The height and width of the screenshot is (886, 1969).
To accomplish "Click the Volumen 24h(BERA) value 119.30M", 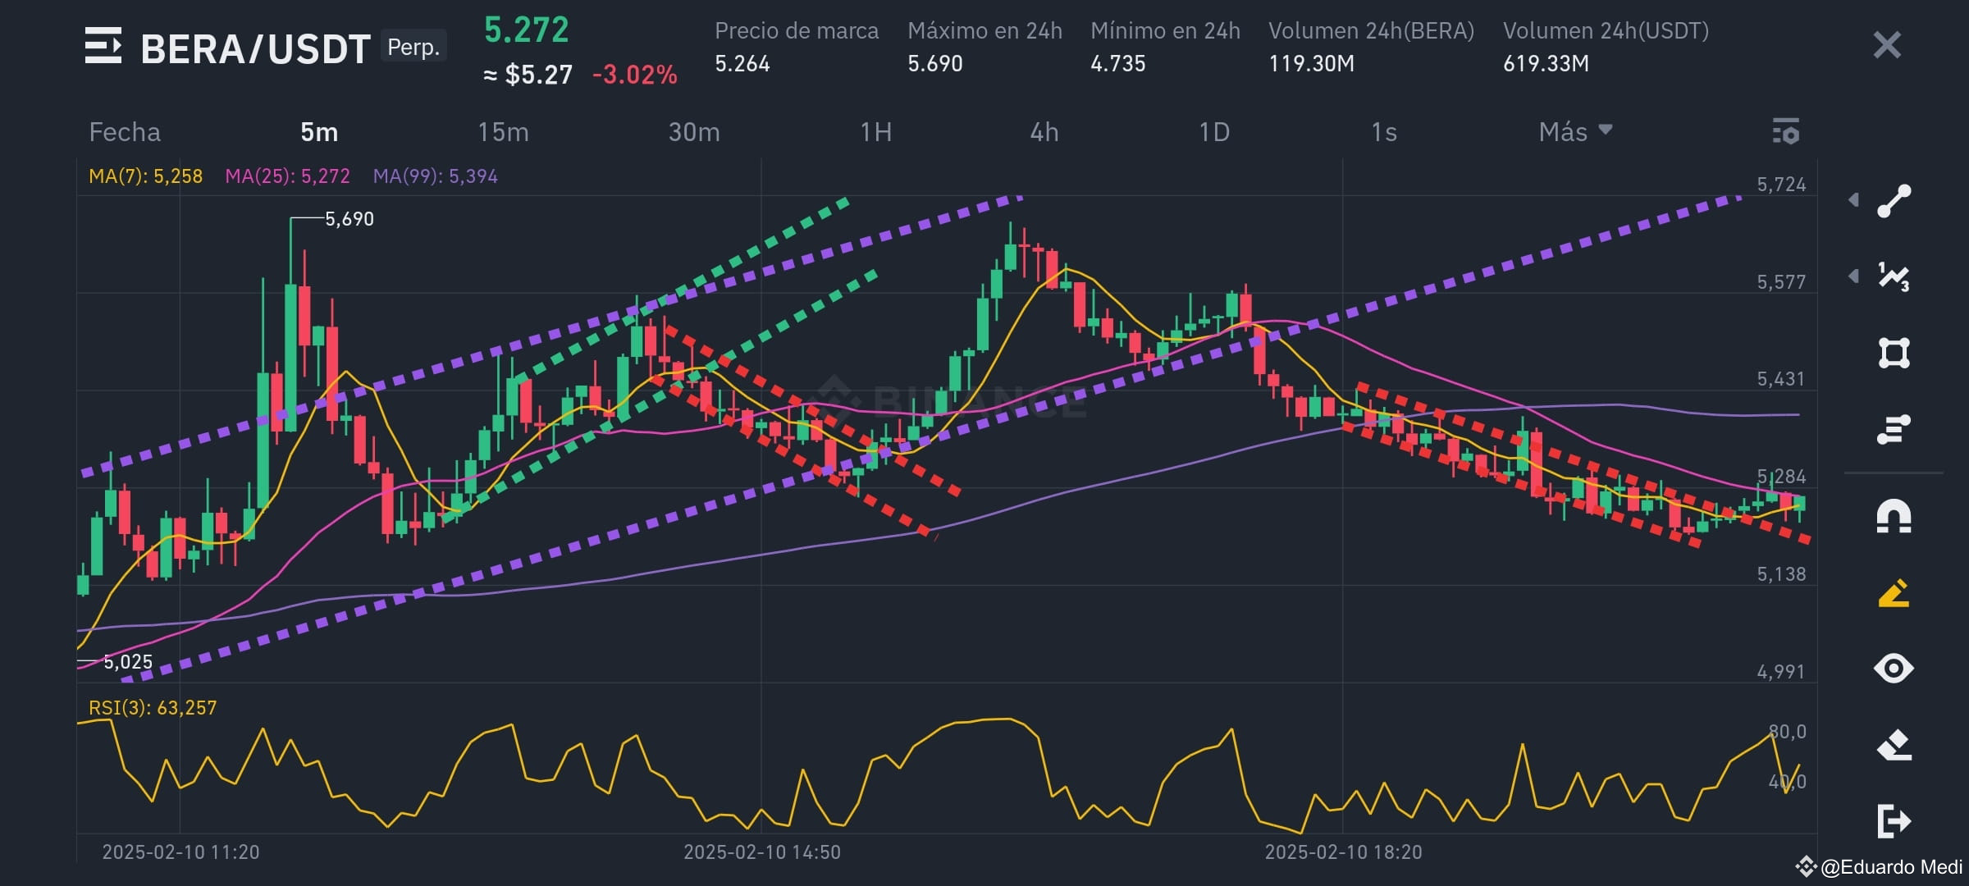I will (1311, 63).
